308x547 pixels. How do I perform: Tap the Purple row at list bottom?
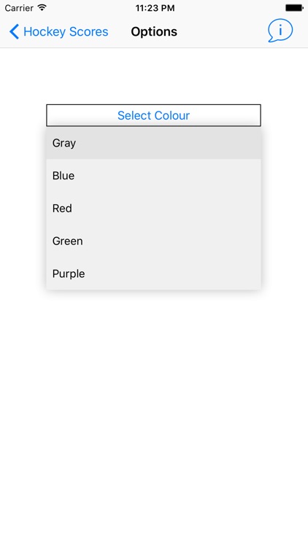154,273
